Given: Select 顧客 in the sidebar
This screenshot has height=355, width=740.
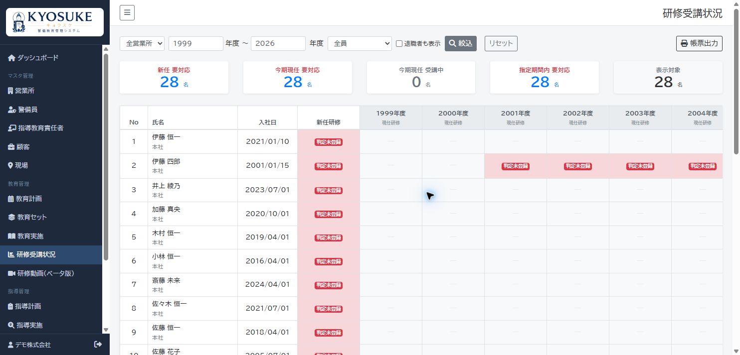Looking at the screenshot, I should tap(19, 147).
